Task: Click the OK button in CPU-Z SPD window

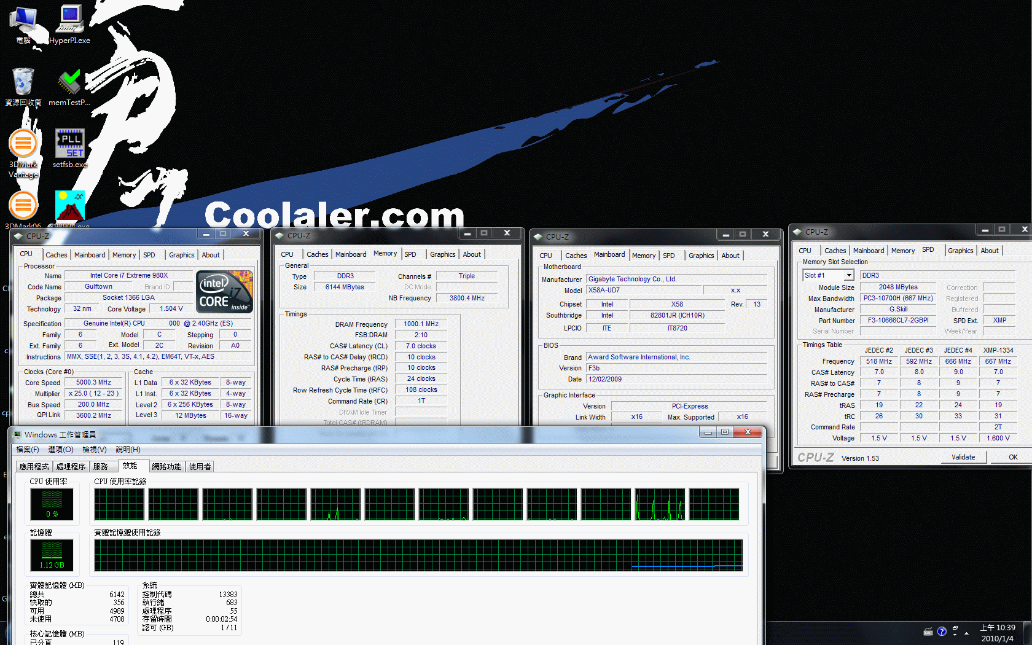Action: [x=1012, y=457]
